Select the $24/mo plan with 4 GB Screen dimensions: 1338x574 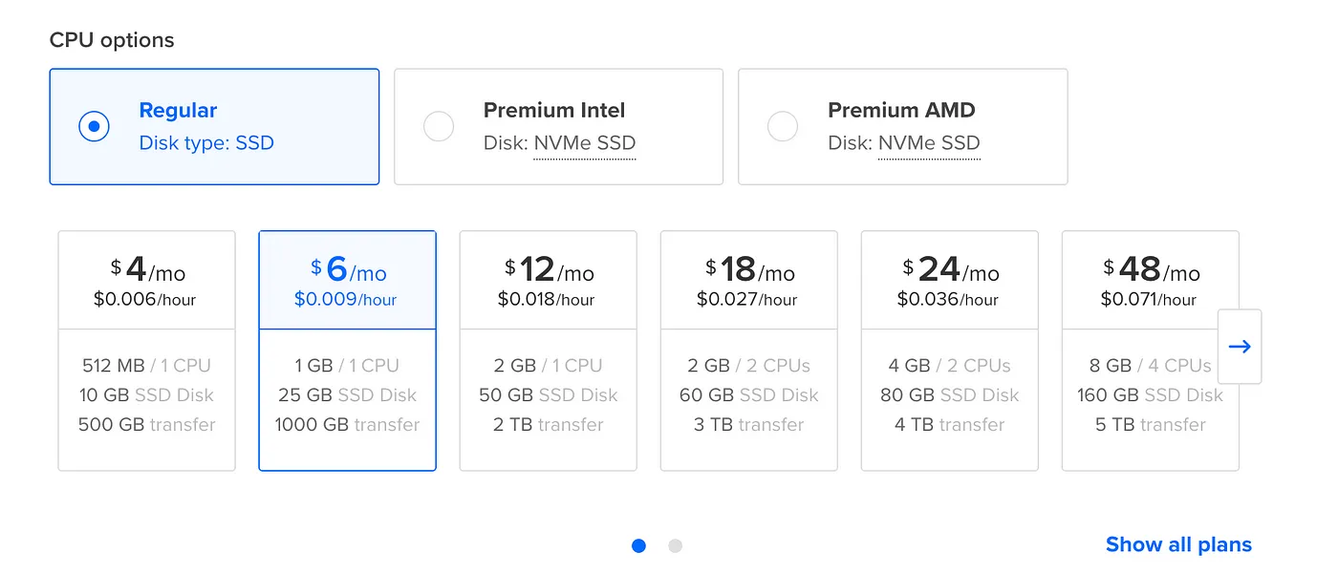click(949, 350)
